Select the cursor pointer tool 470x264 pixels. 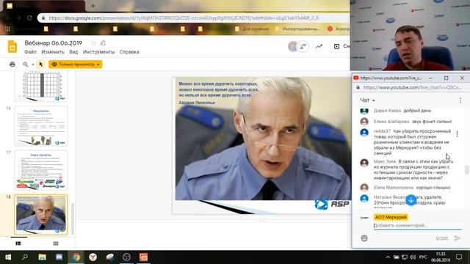(41, 65)
